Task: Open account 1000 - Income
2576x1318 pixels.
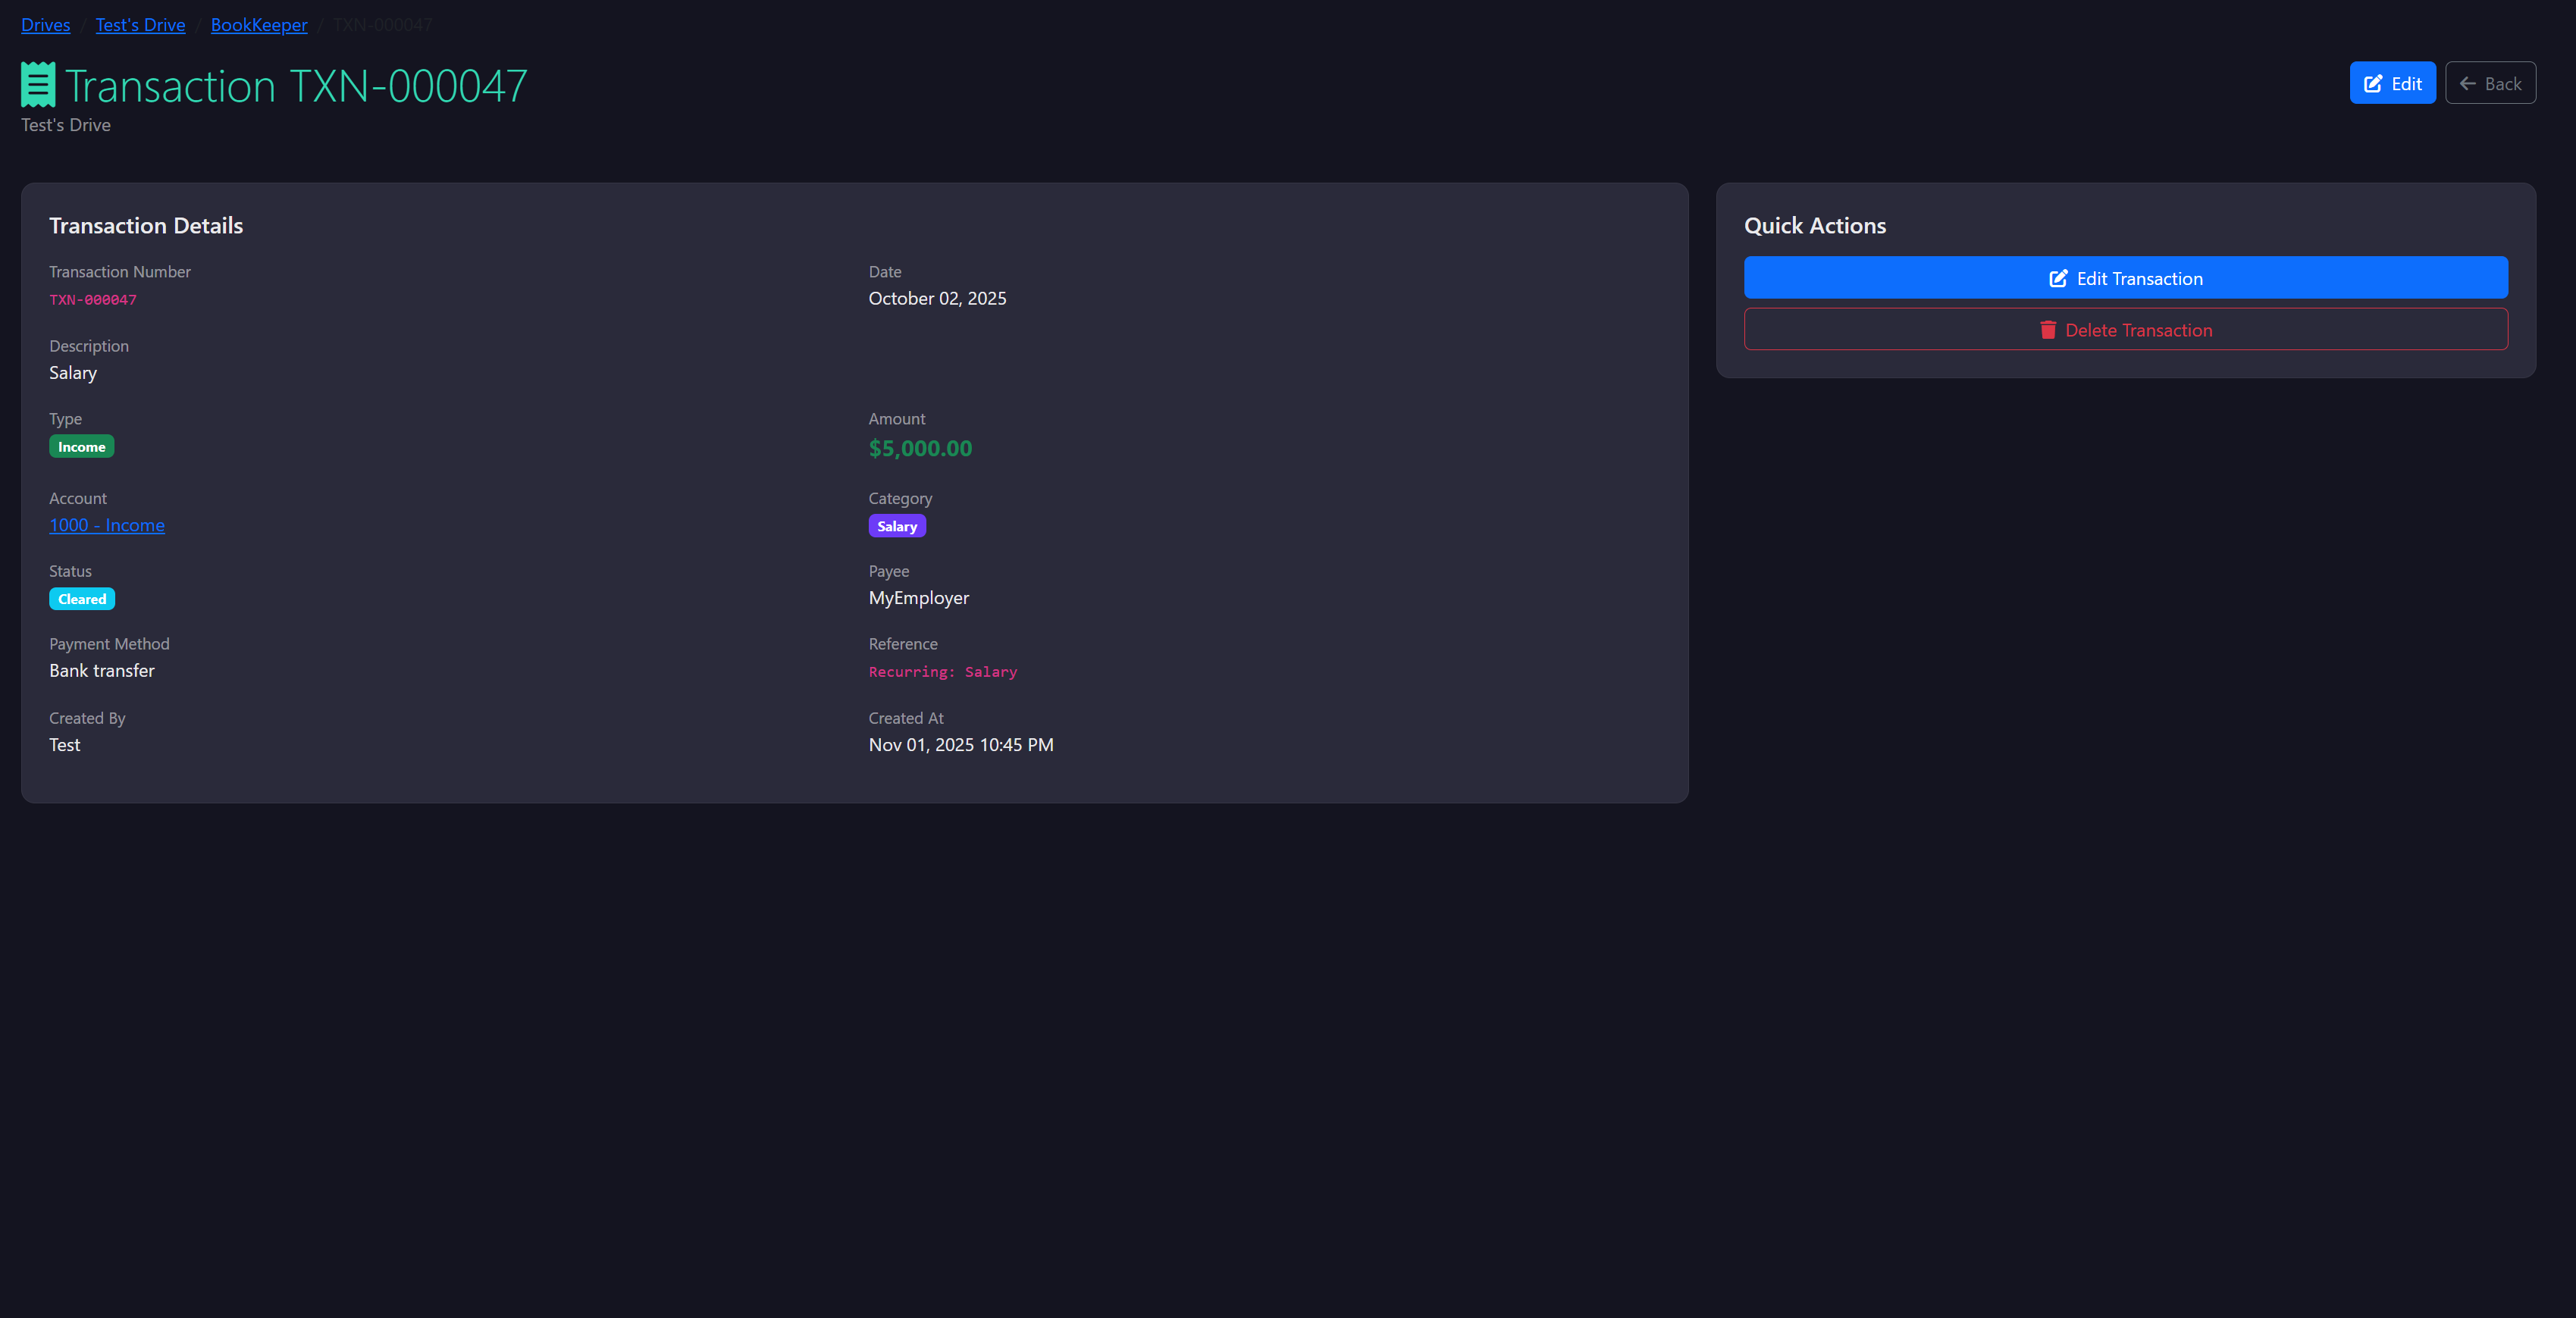Action: click(106, 525)
